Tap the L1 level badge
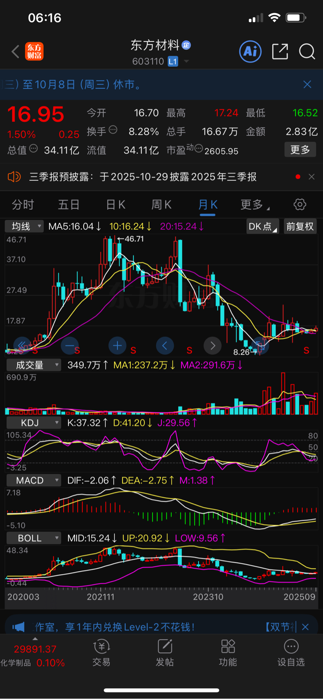 [x=173, y=61]
